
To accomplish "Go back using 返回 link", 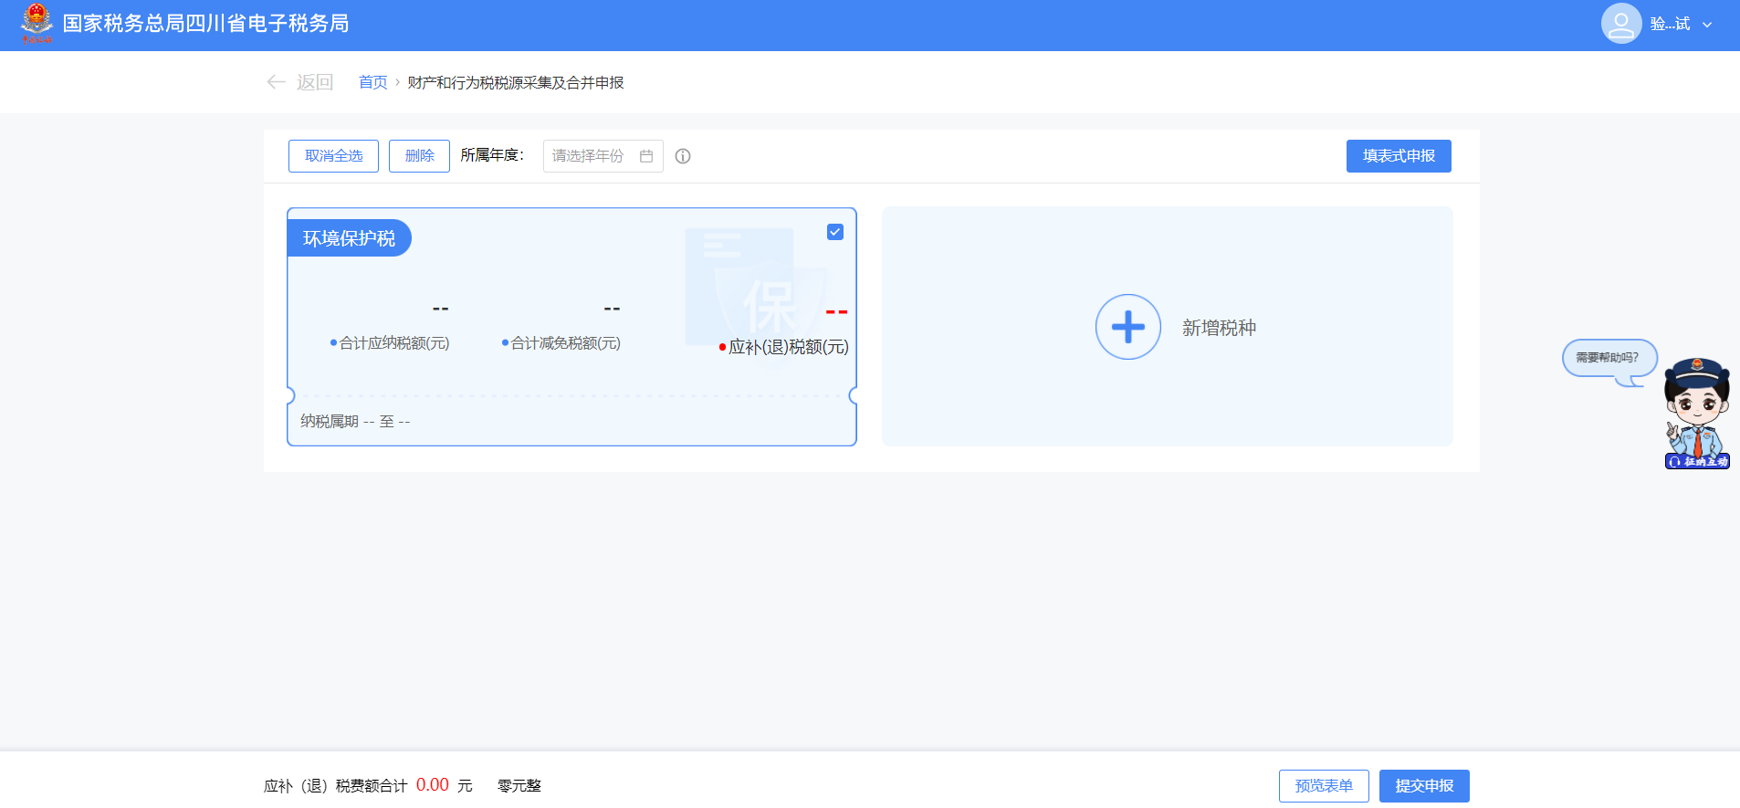I will coord(315,82).
